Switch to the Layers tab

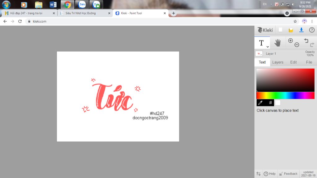point(278,62)
